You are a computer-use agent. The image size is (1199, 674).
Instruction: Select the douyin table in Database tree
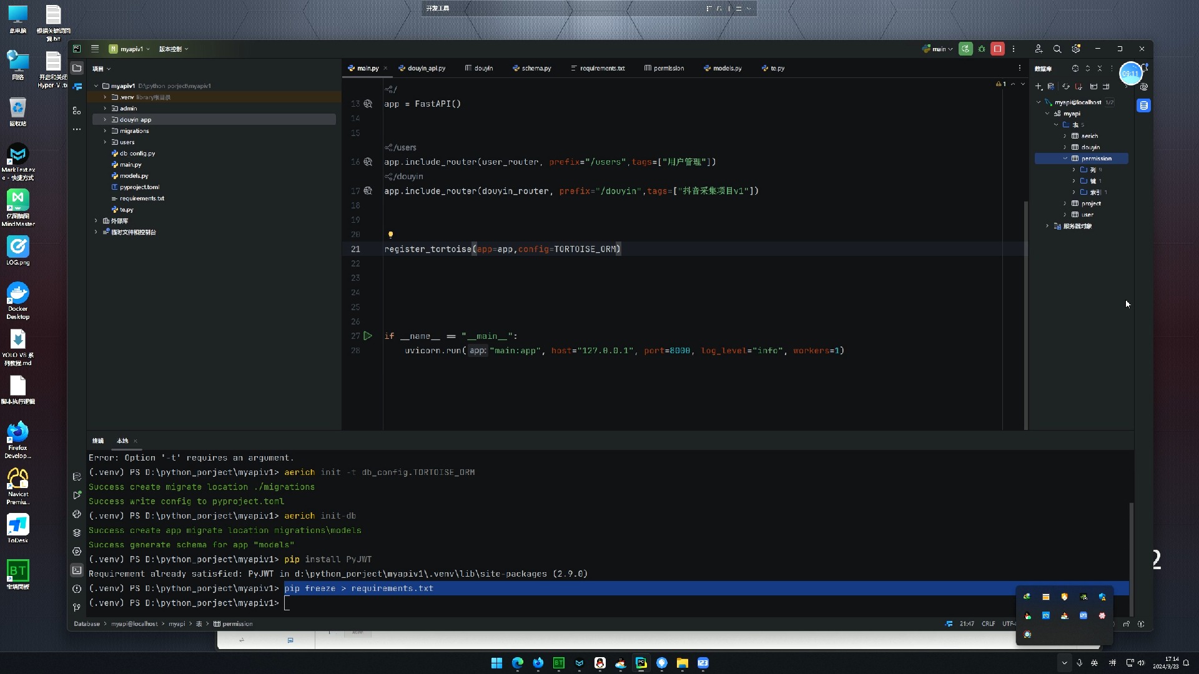pos(1090,147)
